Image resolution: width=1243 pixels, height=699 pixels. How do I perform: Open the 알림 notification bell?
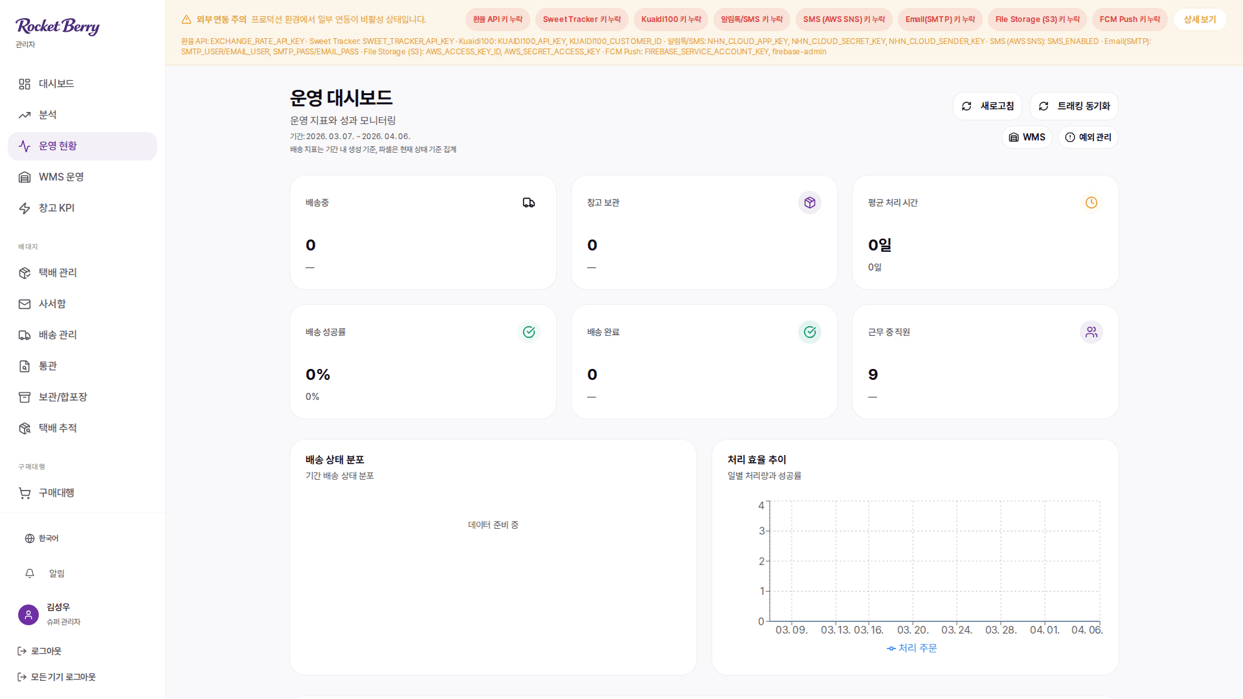pos(28,573)
